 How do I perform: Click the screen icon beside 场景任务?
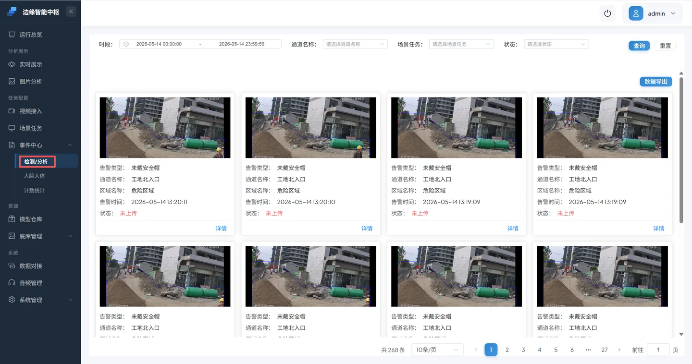tap(12, 128)
